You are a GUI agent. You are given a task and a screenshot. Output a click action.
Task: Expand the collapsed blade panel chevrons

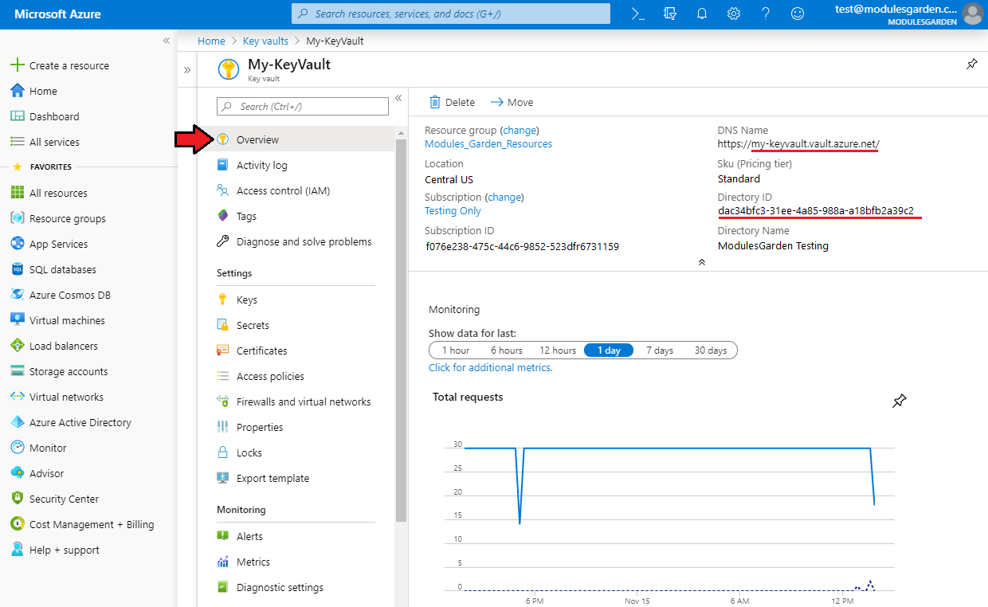(187, 70)
